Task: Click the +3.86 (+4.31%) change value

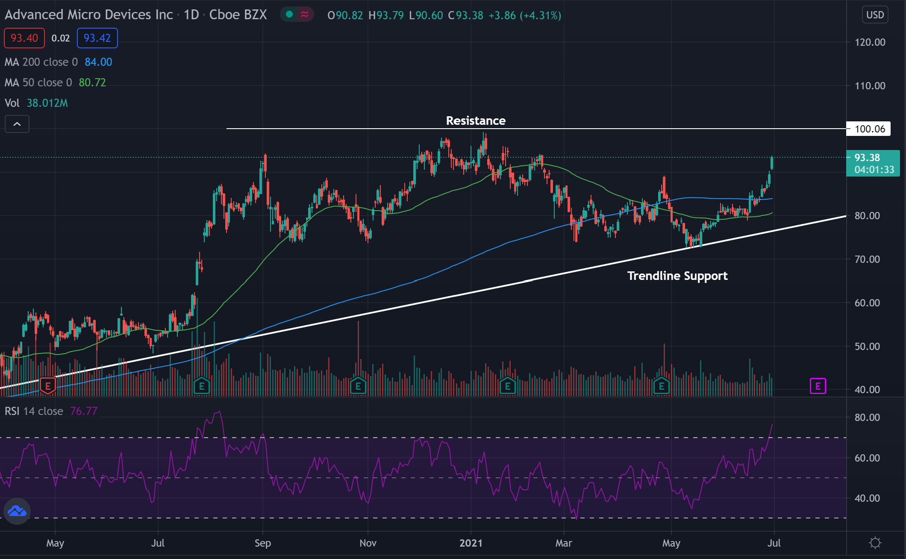Action: point(525,15)
